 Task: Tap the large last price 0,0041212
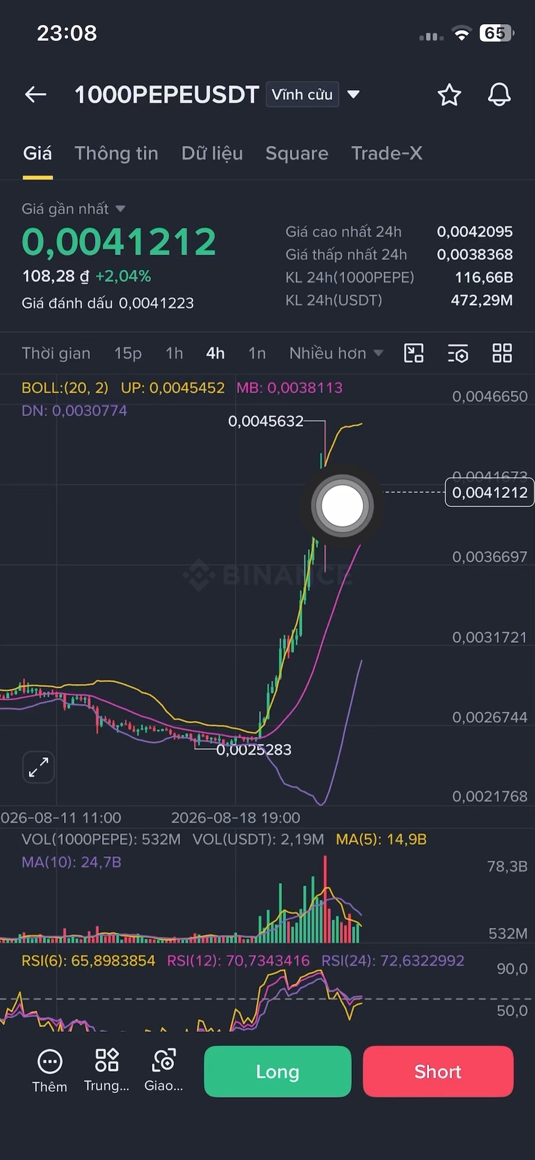click(x=119, y=242)
